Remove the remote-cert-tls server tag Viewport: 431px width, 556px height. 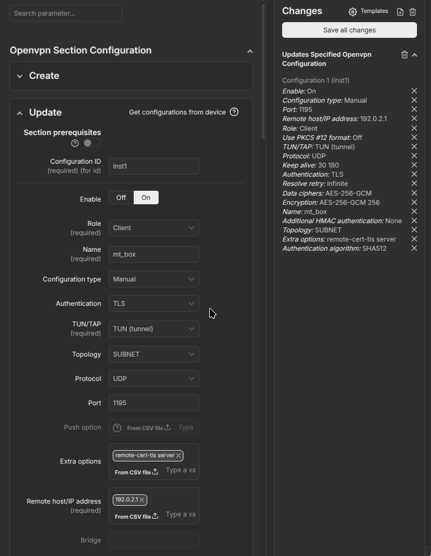(x=179, y=455)
